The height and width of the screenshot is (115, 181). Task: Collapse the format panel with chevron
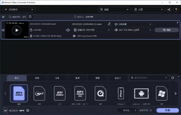tap(179, 77)
